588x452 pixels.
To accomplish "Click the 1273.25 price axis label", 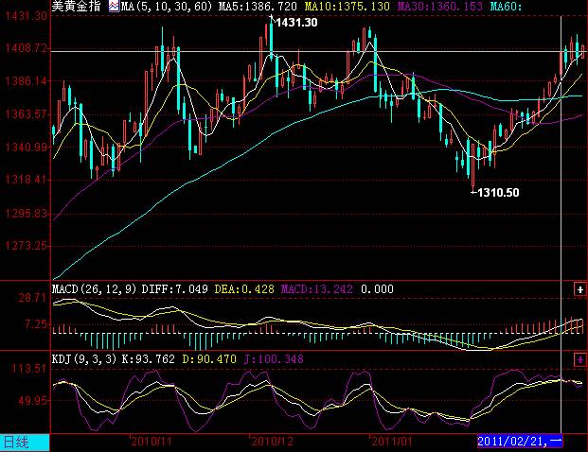I will click(x=27, y=246).
